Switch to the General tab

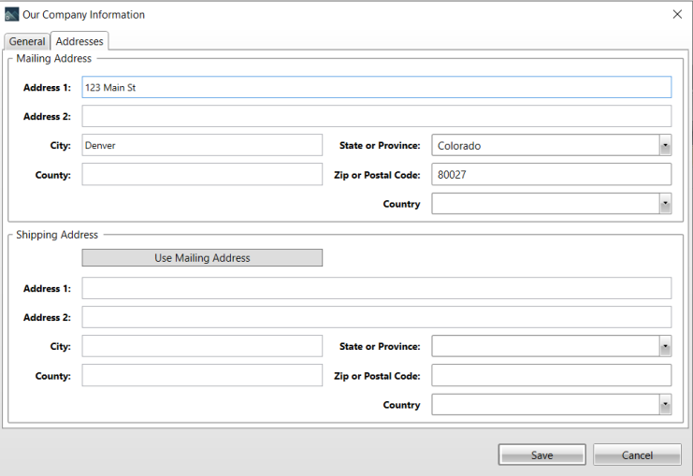pos(27,41)
